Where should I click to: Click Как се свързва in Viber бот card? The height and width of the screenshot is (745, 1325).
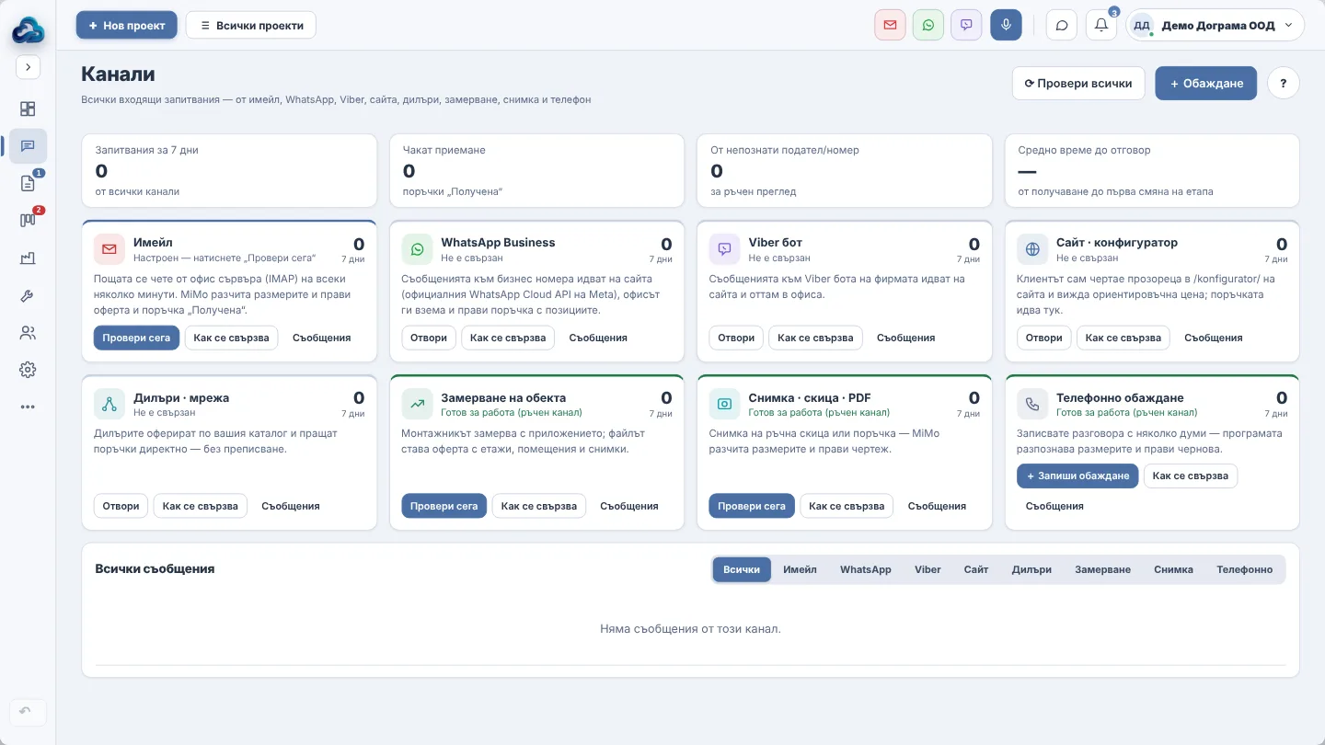pos(815,338)
